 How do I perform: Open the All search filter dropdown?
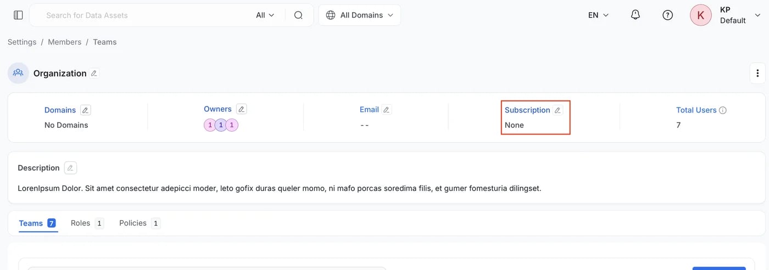point(265,15)
